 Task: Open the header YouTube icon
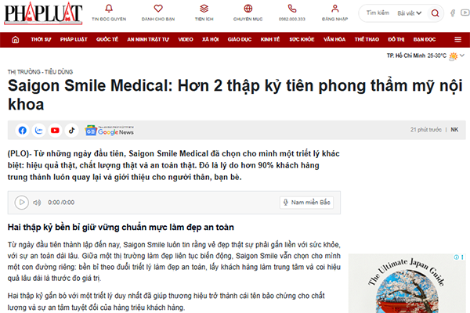(465, 13)
